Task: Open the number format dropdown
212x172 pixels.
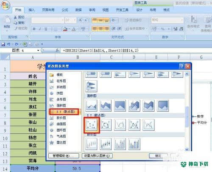Action: click(182, 20)
